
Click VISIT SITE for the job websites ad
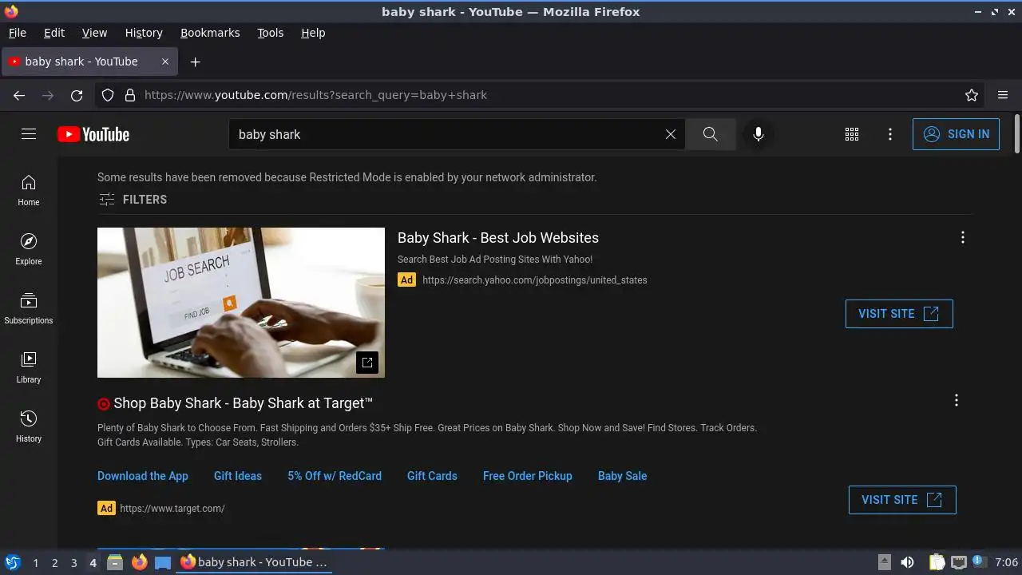899,314
